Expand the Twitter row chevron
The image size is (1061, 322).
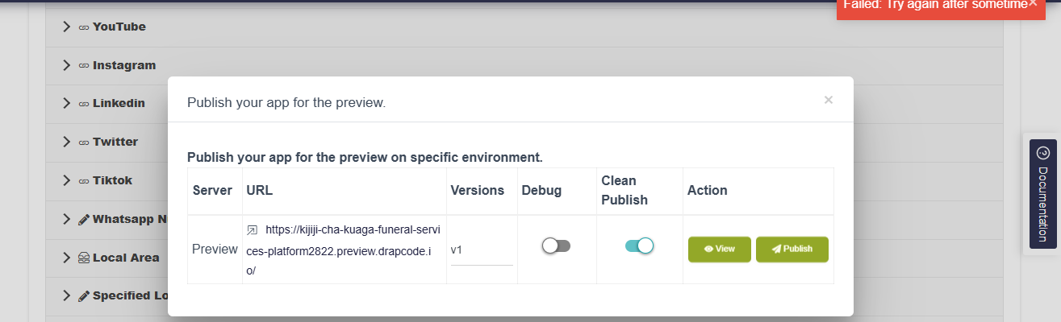(x=67, y=142)
